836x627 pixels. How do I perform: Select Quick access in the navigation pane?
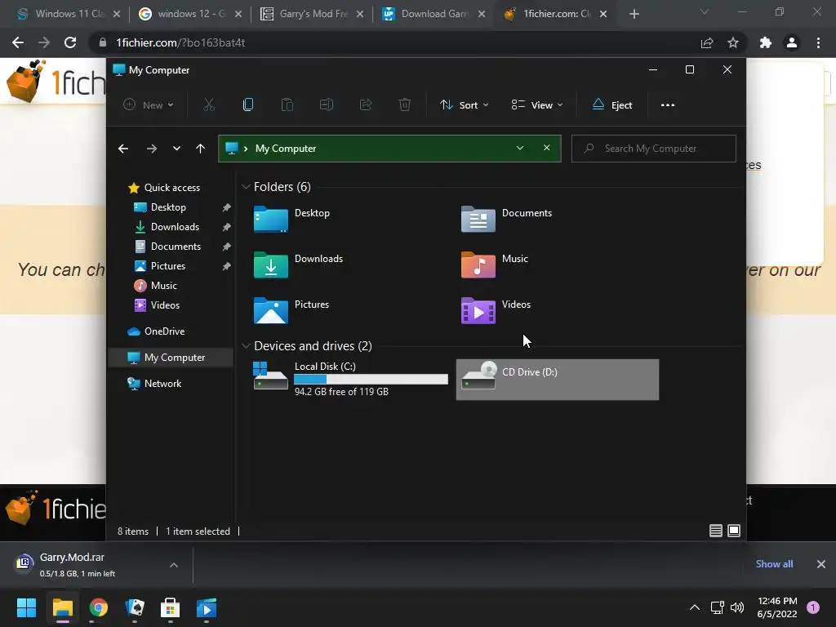coord(171,188)
